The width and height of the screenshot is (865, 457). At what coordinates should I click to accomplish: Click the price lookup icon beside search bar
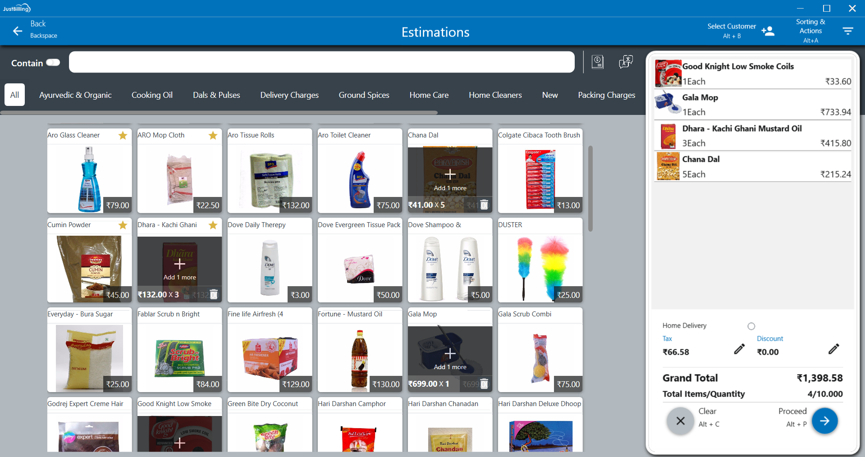598,62
